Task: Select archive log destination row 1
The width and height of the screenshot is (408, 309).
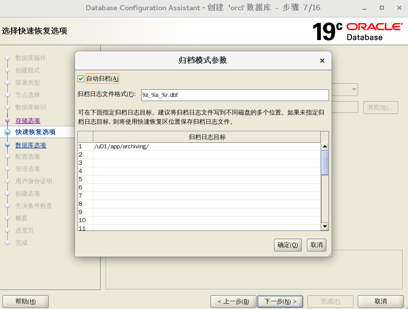Action: [x=206, y=146]
